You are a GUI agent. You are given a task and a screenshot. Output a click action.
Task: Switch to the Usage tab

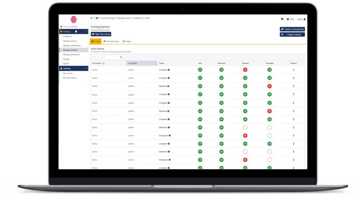127,41
